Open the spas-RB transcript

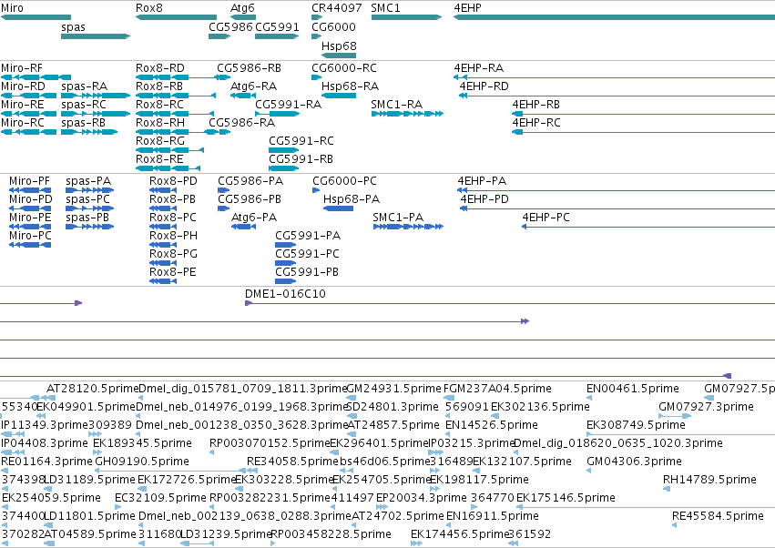pos(89,132)
